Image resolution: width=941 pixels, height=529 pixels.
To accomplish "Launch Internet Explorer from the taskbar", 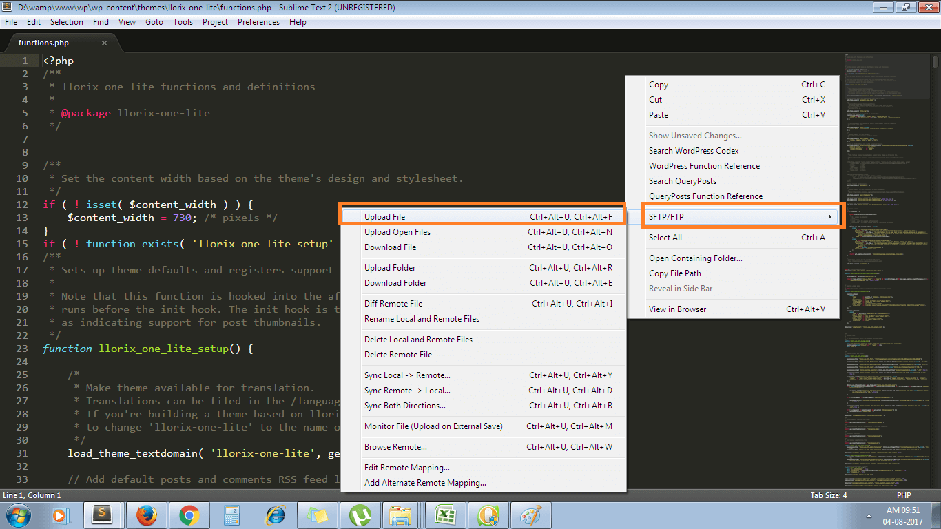I will pos(275,515).
